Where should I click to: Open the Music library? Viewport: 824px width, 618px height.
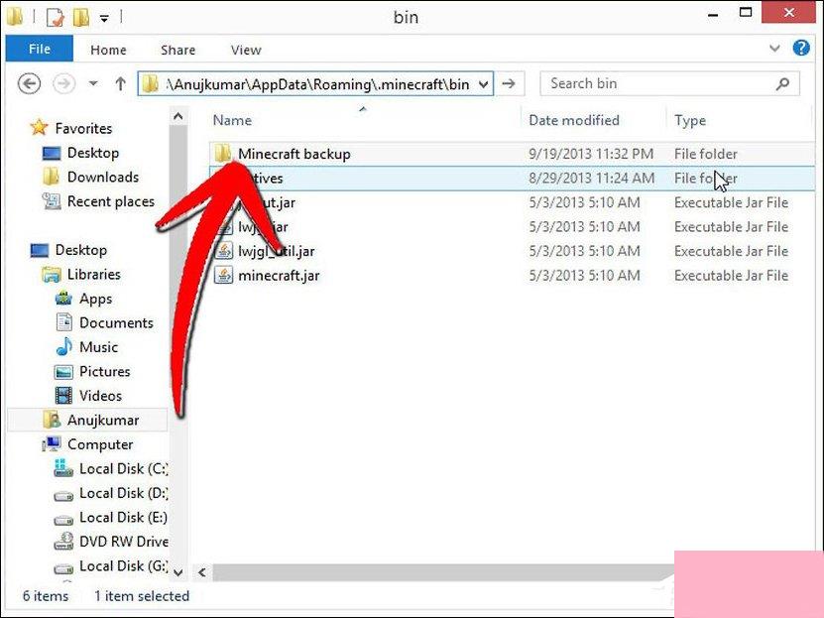[98, 347]
